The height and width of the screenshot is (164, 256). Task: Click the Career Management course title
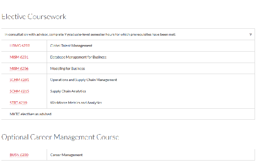tap(66, 155)
